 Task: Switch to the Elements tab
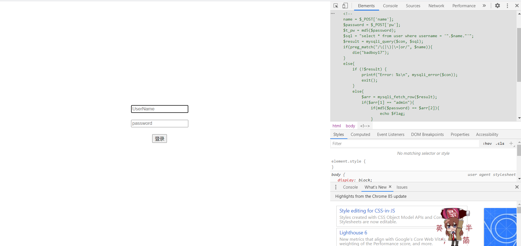coord(366,6)
